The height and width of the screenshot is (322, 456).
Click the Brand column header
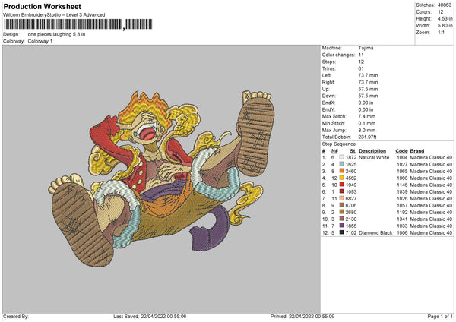(x=417, y=151)
